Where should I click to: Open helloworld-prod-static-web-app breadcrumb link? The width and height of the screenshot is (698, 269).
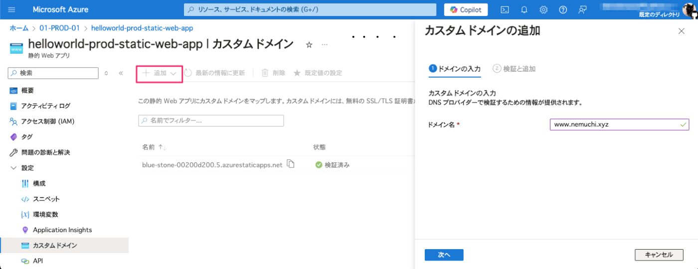[142, 28]
